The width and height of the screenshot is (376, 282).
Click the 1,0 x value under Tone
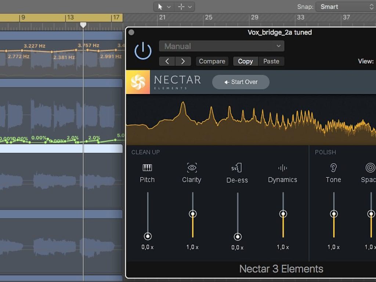point(333,247)
